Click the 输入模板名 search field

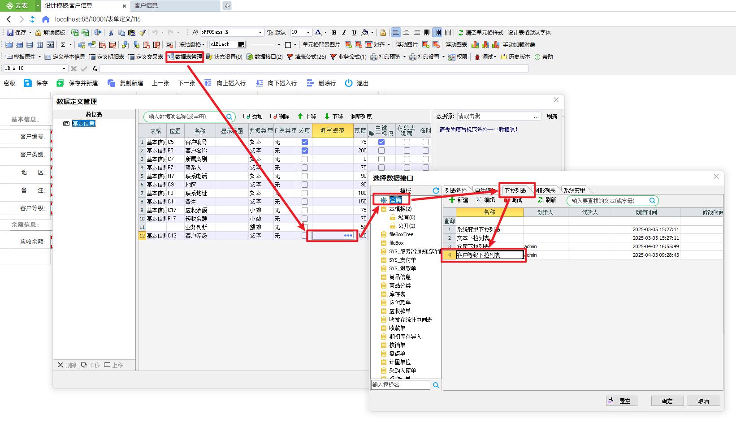coord(401,385)
